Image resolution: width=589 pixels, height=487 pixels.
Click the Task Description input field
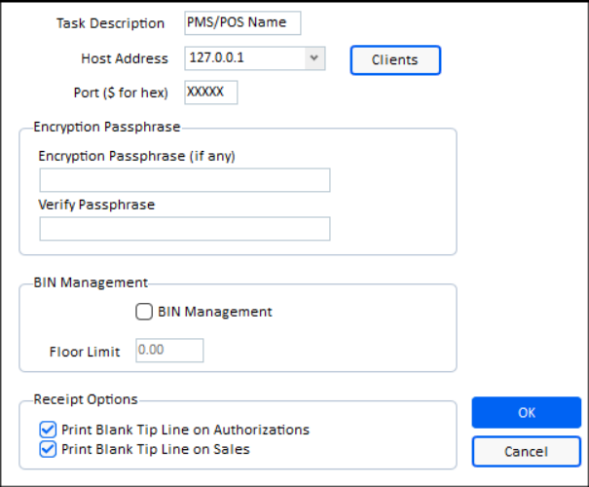coord(242,23)
